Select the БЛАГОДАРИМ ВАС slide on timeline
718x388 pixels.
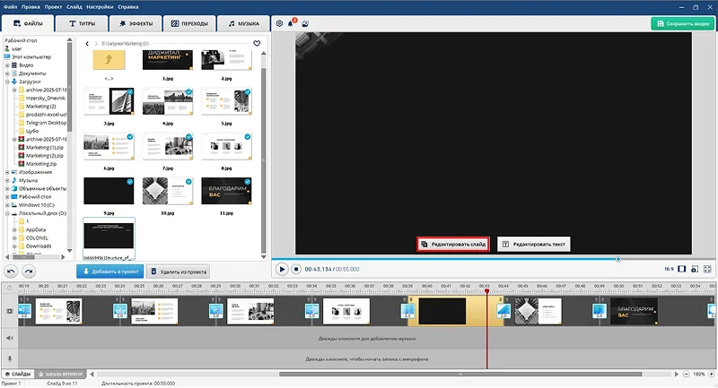tap(635, 312)
